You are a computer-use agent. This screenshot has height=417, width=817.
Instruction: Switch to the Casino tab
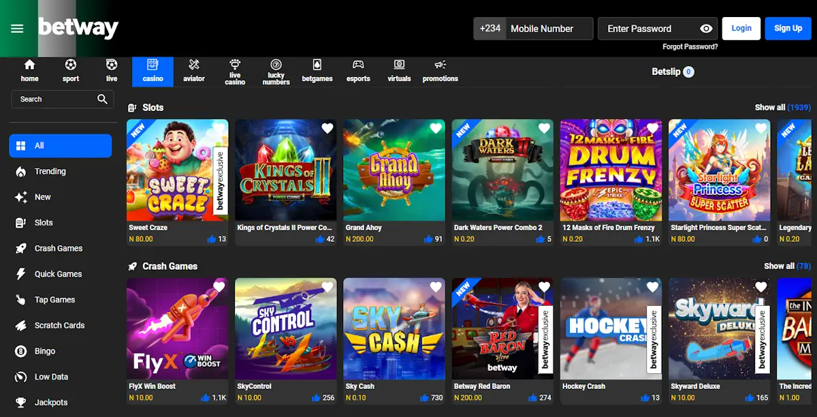tap(153, 71)
